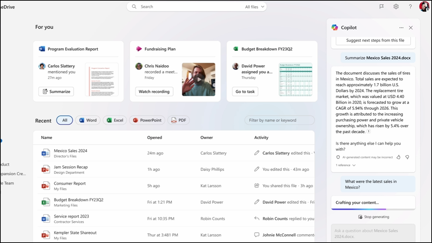Filter recent files by Word
Viewport: 432px width, 243px height.
tap(88, 120)
